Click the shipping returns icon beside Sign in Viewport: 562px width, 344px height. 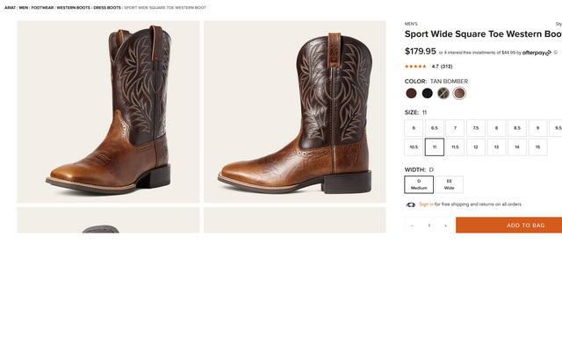410,204
